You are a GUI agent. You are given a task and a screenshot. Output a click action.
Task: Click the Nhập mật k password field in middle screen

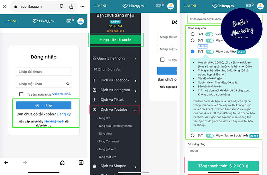tap(167, 49)
